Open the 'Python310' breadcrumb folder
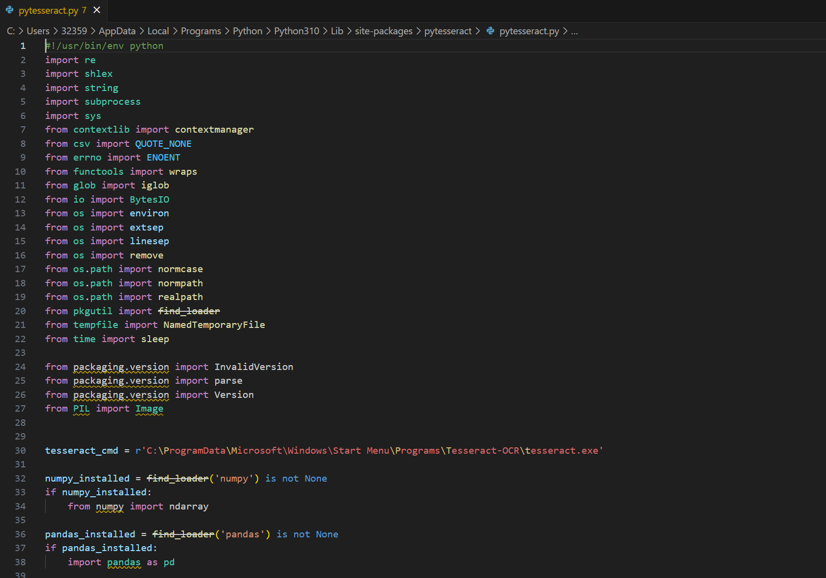 coord(296,31)
